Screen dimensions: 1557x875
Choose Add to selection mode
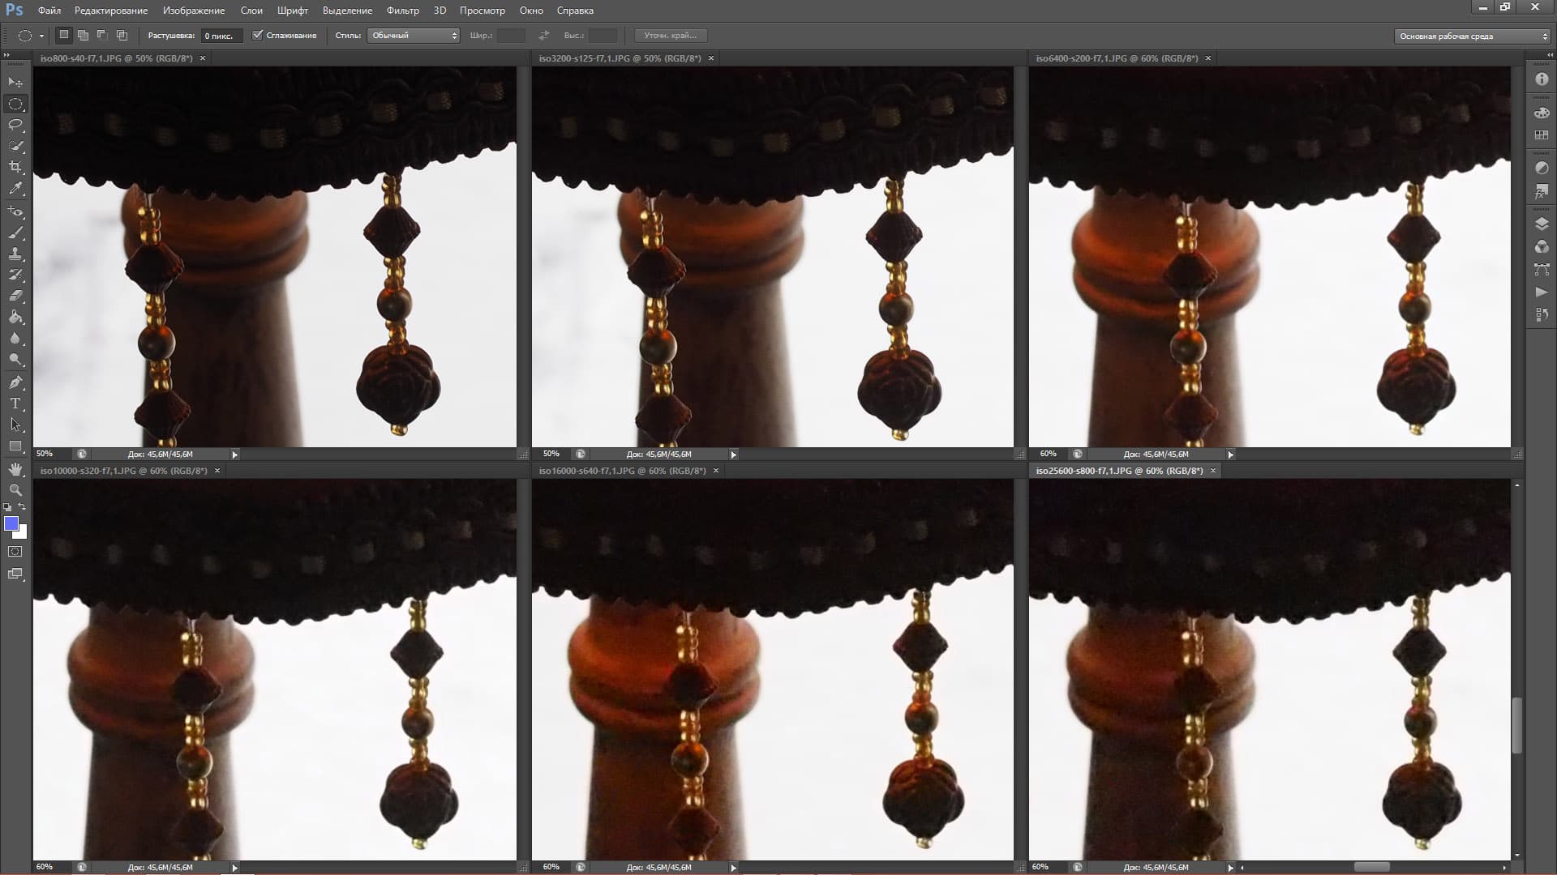pos(83,35)
